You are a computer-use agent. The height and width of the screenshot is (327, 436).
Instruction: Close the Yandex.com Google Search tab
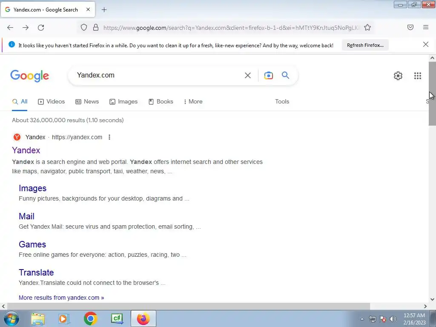(88, 9)
